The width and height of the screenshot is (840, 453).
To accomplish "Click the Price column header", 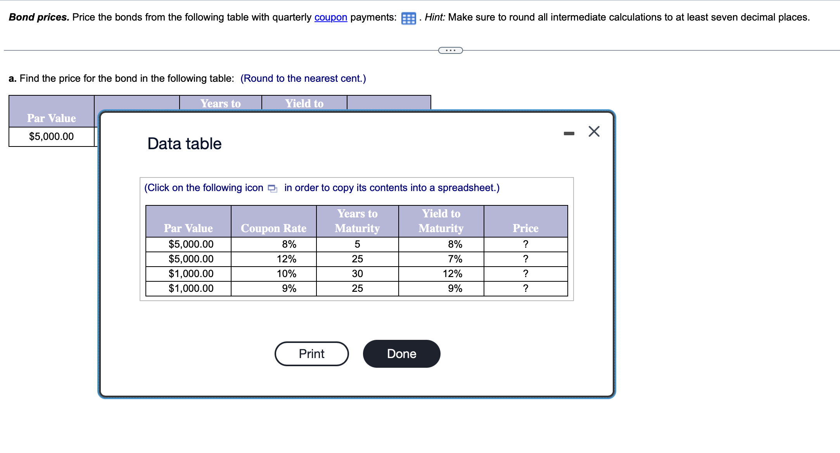I will pyautogui.click(x=525, y=228).
